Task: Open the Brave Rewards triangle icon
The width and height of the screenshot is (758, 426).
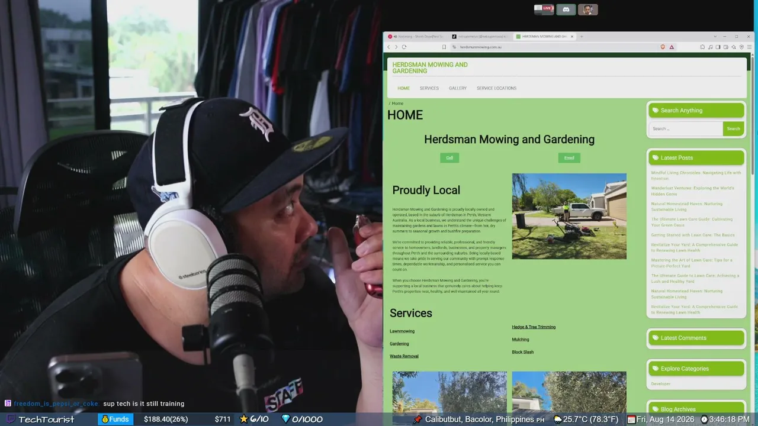Action: pos(671,47)
